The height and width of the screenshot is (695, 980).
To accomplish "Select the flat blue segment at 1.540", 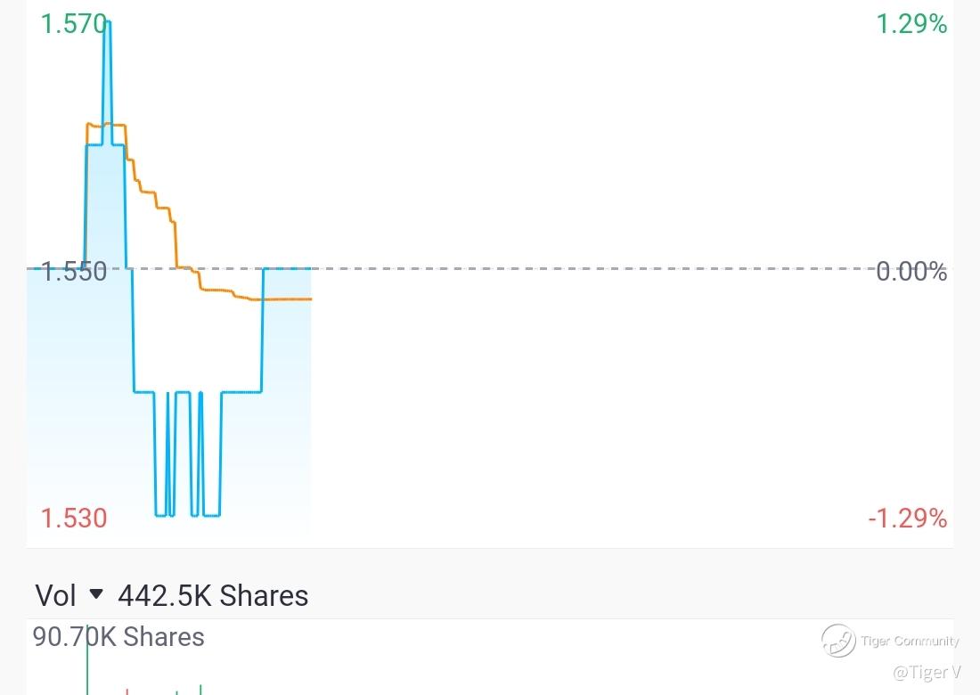I will (x=241, y=392).
